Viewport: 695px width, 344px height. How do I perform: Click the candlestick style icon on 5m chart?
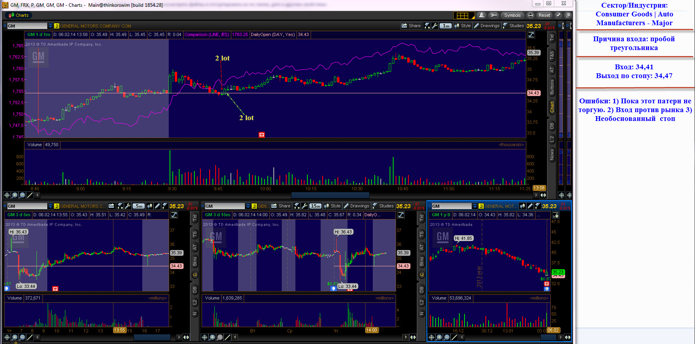click(150, 206)
